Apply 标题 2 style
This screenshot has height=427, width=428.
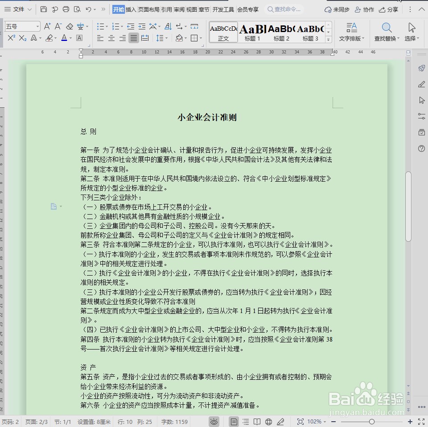tap(281, 32)
